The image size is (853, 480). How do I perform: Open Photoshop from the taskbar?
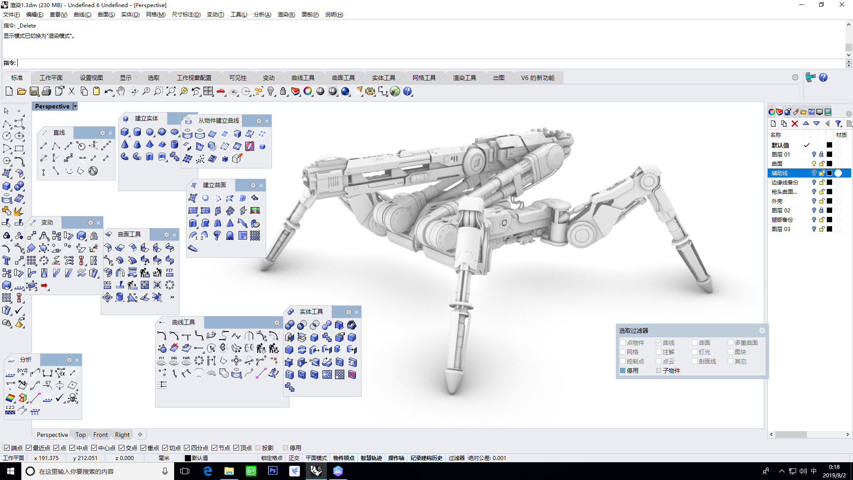click(x=272, y=471)
